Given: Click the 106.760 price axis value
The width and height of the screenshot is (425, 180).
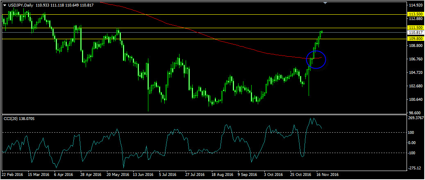Looking at the screenshot, I should (x=416, y=59).
